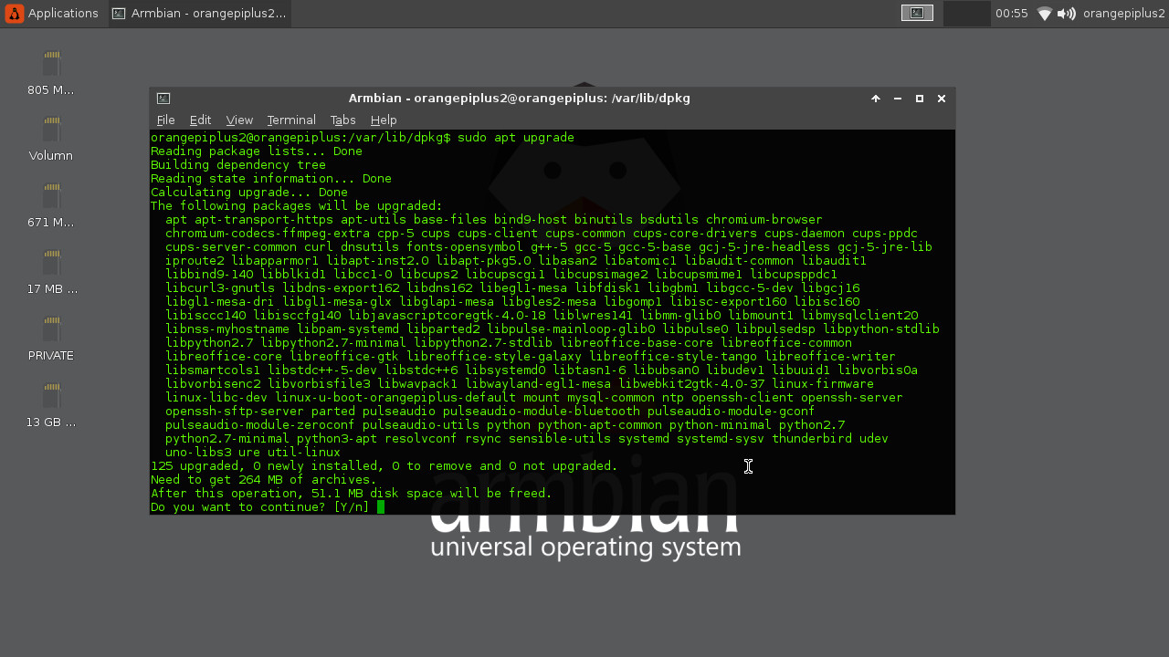
Task: Click 'libreoffice-writer' package name
Action: pos(830,357)
